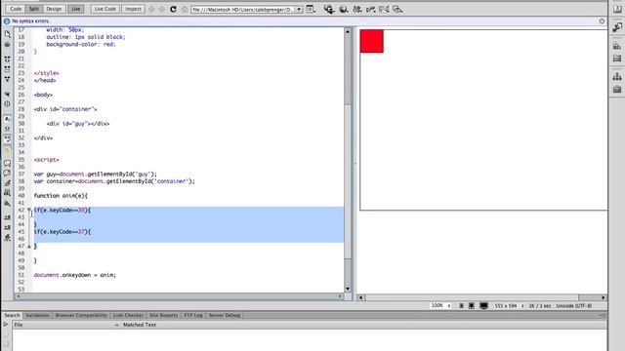Screen dimensions: 625x351
Task: Toggle the Line Numbers icon
Action: (7, 119)
